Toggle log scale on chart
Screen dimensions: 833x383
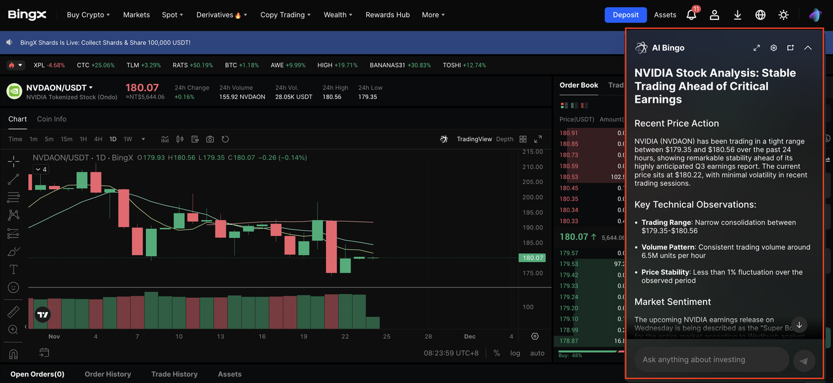coord(515,353)
